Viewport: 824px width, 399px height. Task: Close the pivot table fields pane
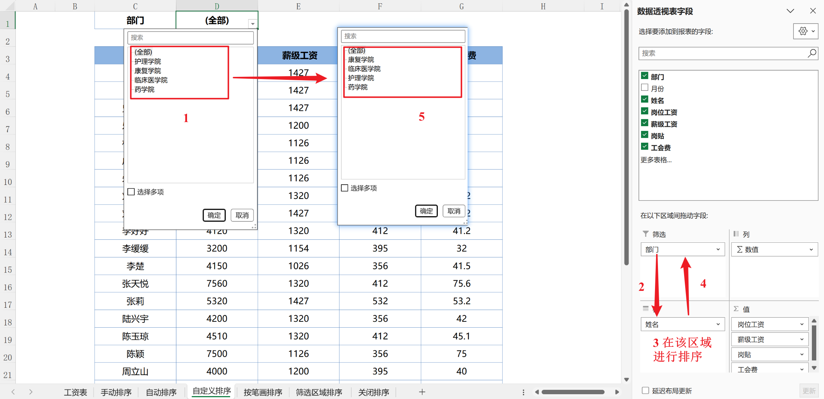coord(813,11)
